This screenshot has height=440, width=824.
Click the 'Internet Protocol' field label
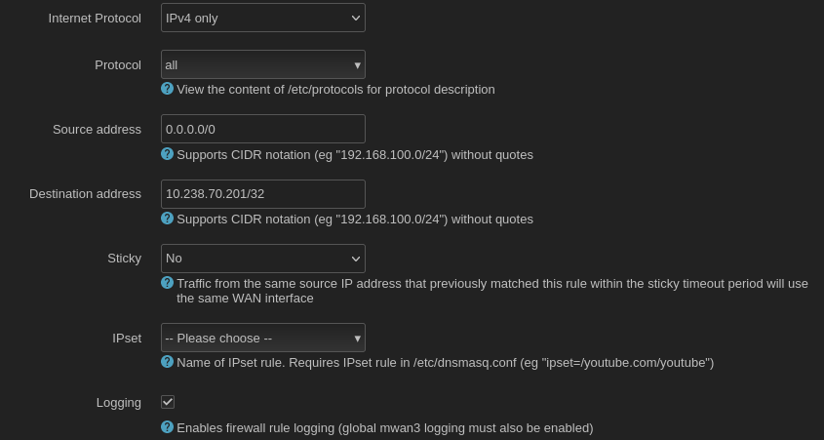95,18
